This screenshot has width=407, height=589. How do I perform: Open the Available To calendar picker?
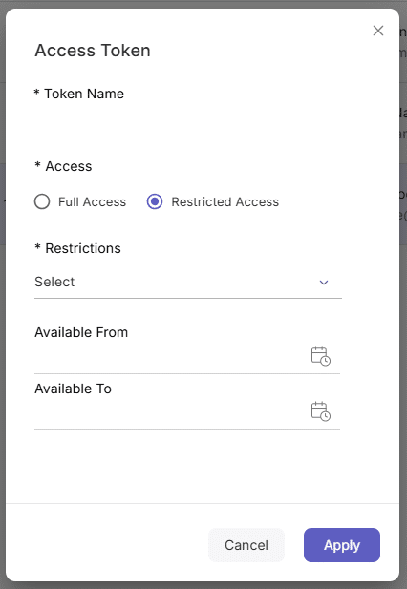tap(321, 411)
